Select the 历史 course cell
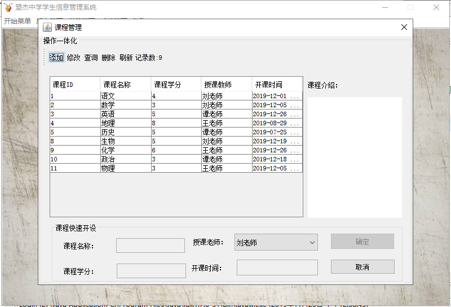Screen dimensions: 451x307 tap(126, 132)
